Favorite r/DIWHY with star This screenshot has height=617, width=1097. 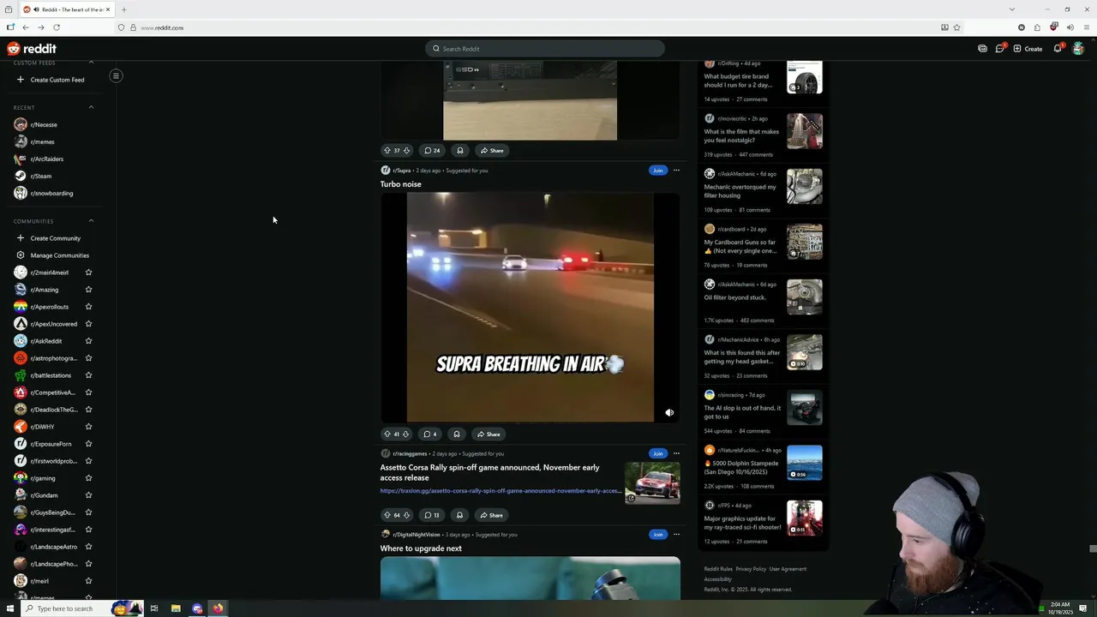(88, 427)
